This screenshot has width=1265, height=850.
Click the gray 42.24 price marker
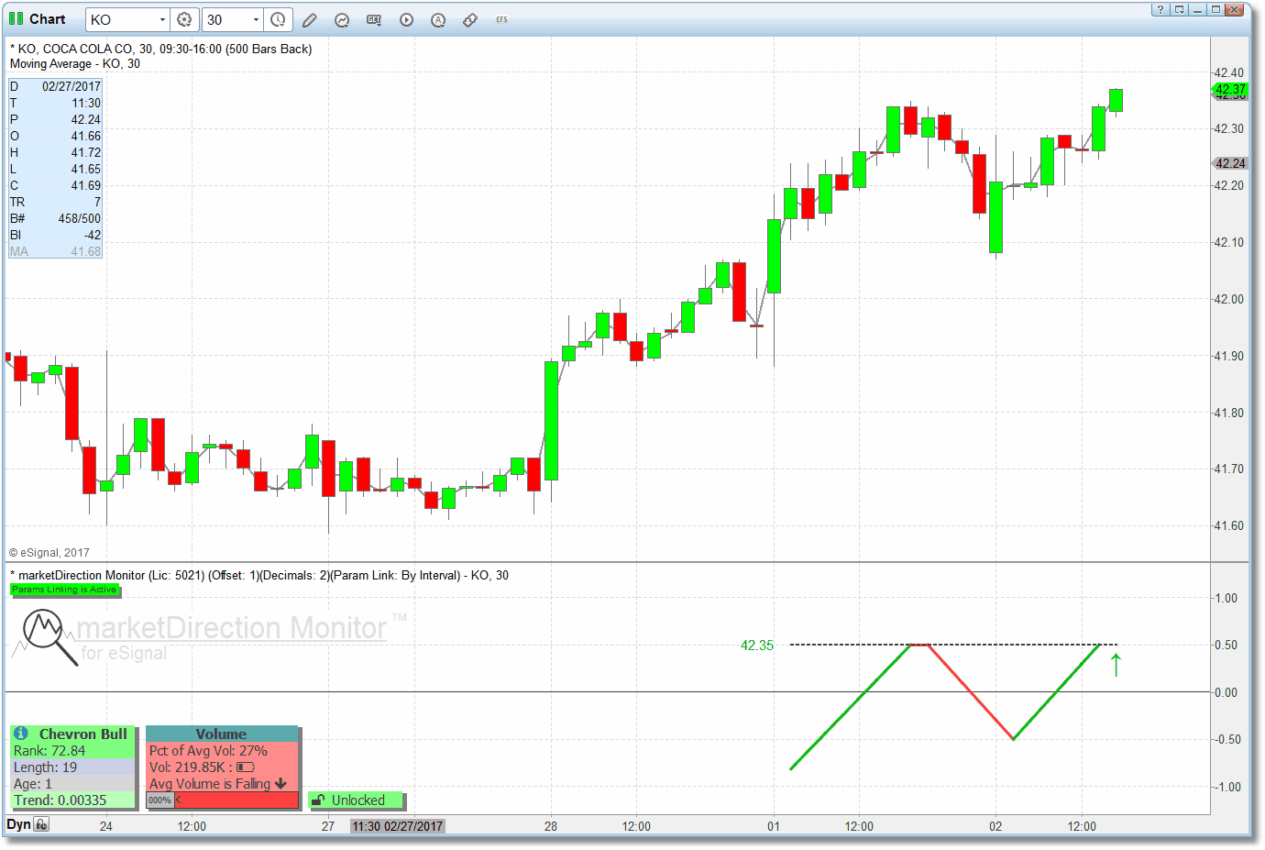[1230, 163]
